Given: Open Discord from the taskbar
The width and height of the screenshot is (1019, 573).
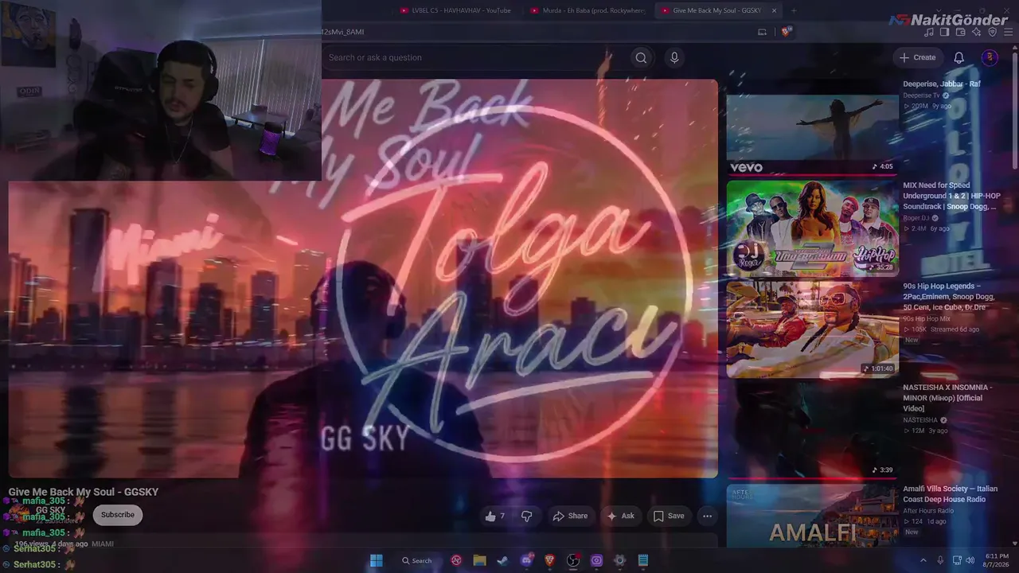Looking at the screenshot, I should point(526,560).
